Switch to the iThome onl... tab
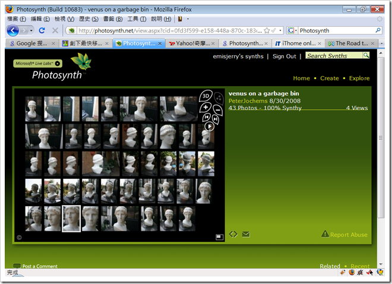 coord(298,43)
